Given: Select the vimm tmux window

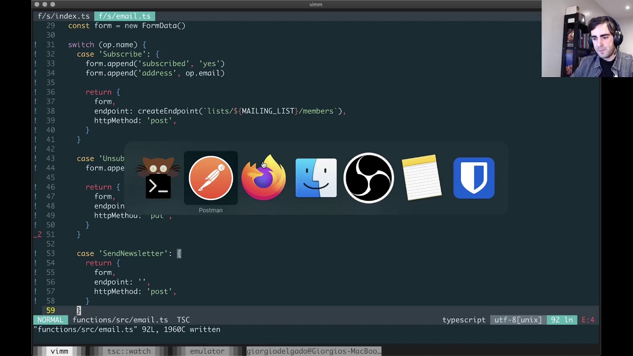Looking at the screenshot, I should [59, 351].
